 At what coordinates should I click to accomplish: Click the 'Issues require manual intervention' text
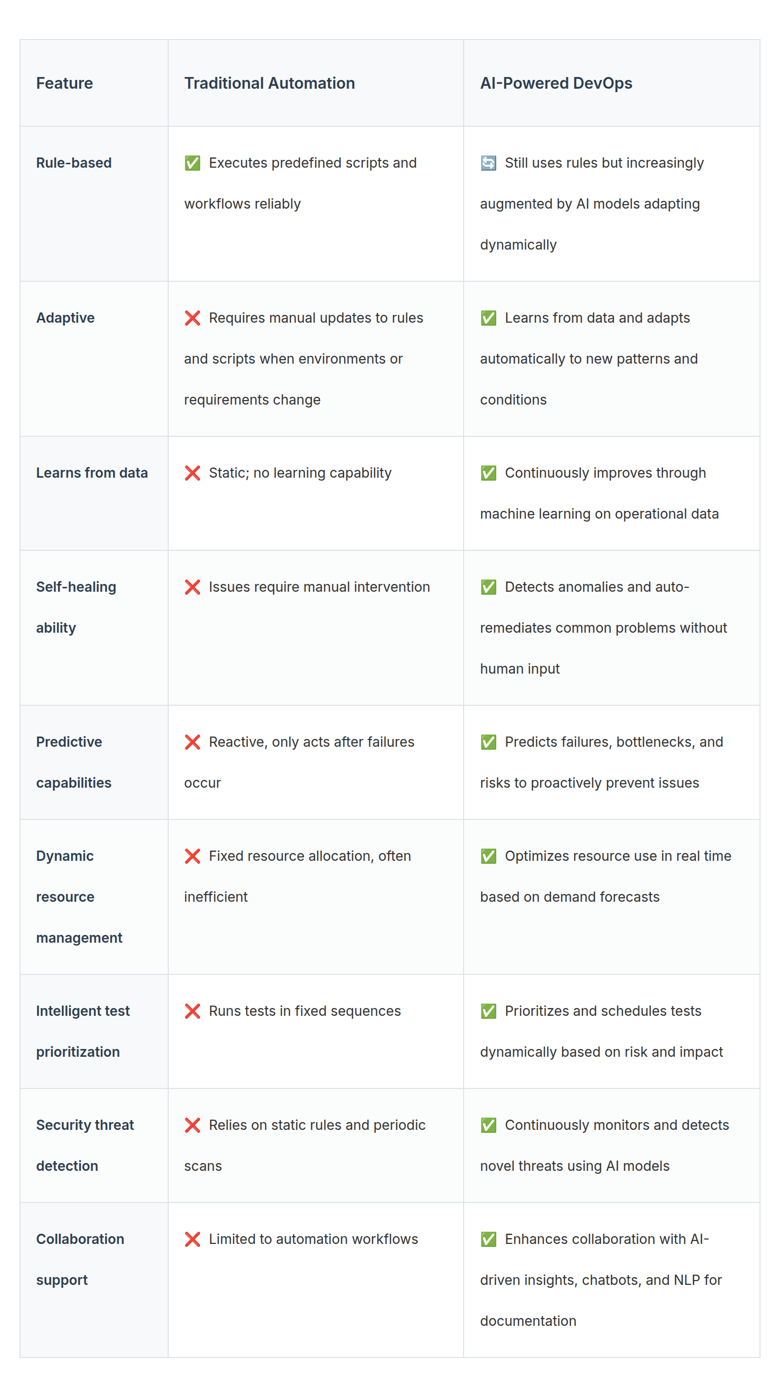coord(319,587)
